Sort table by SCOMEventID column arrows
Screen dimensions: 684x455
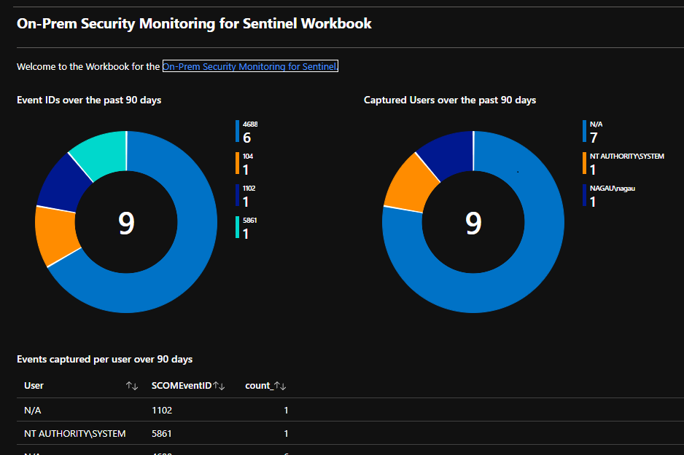pos(219,386)
